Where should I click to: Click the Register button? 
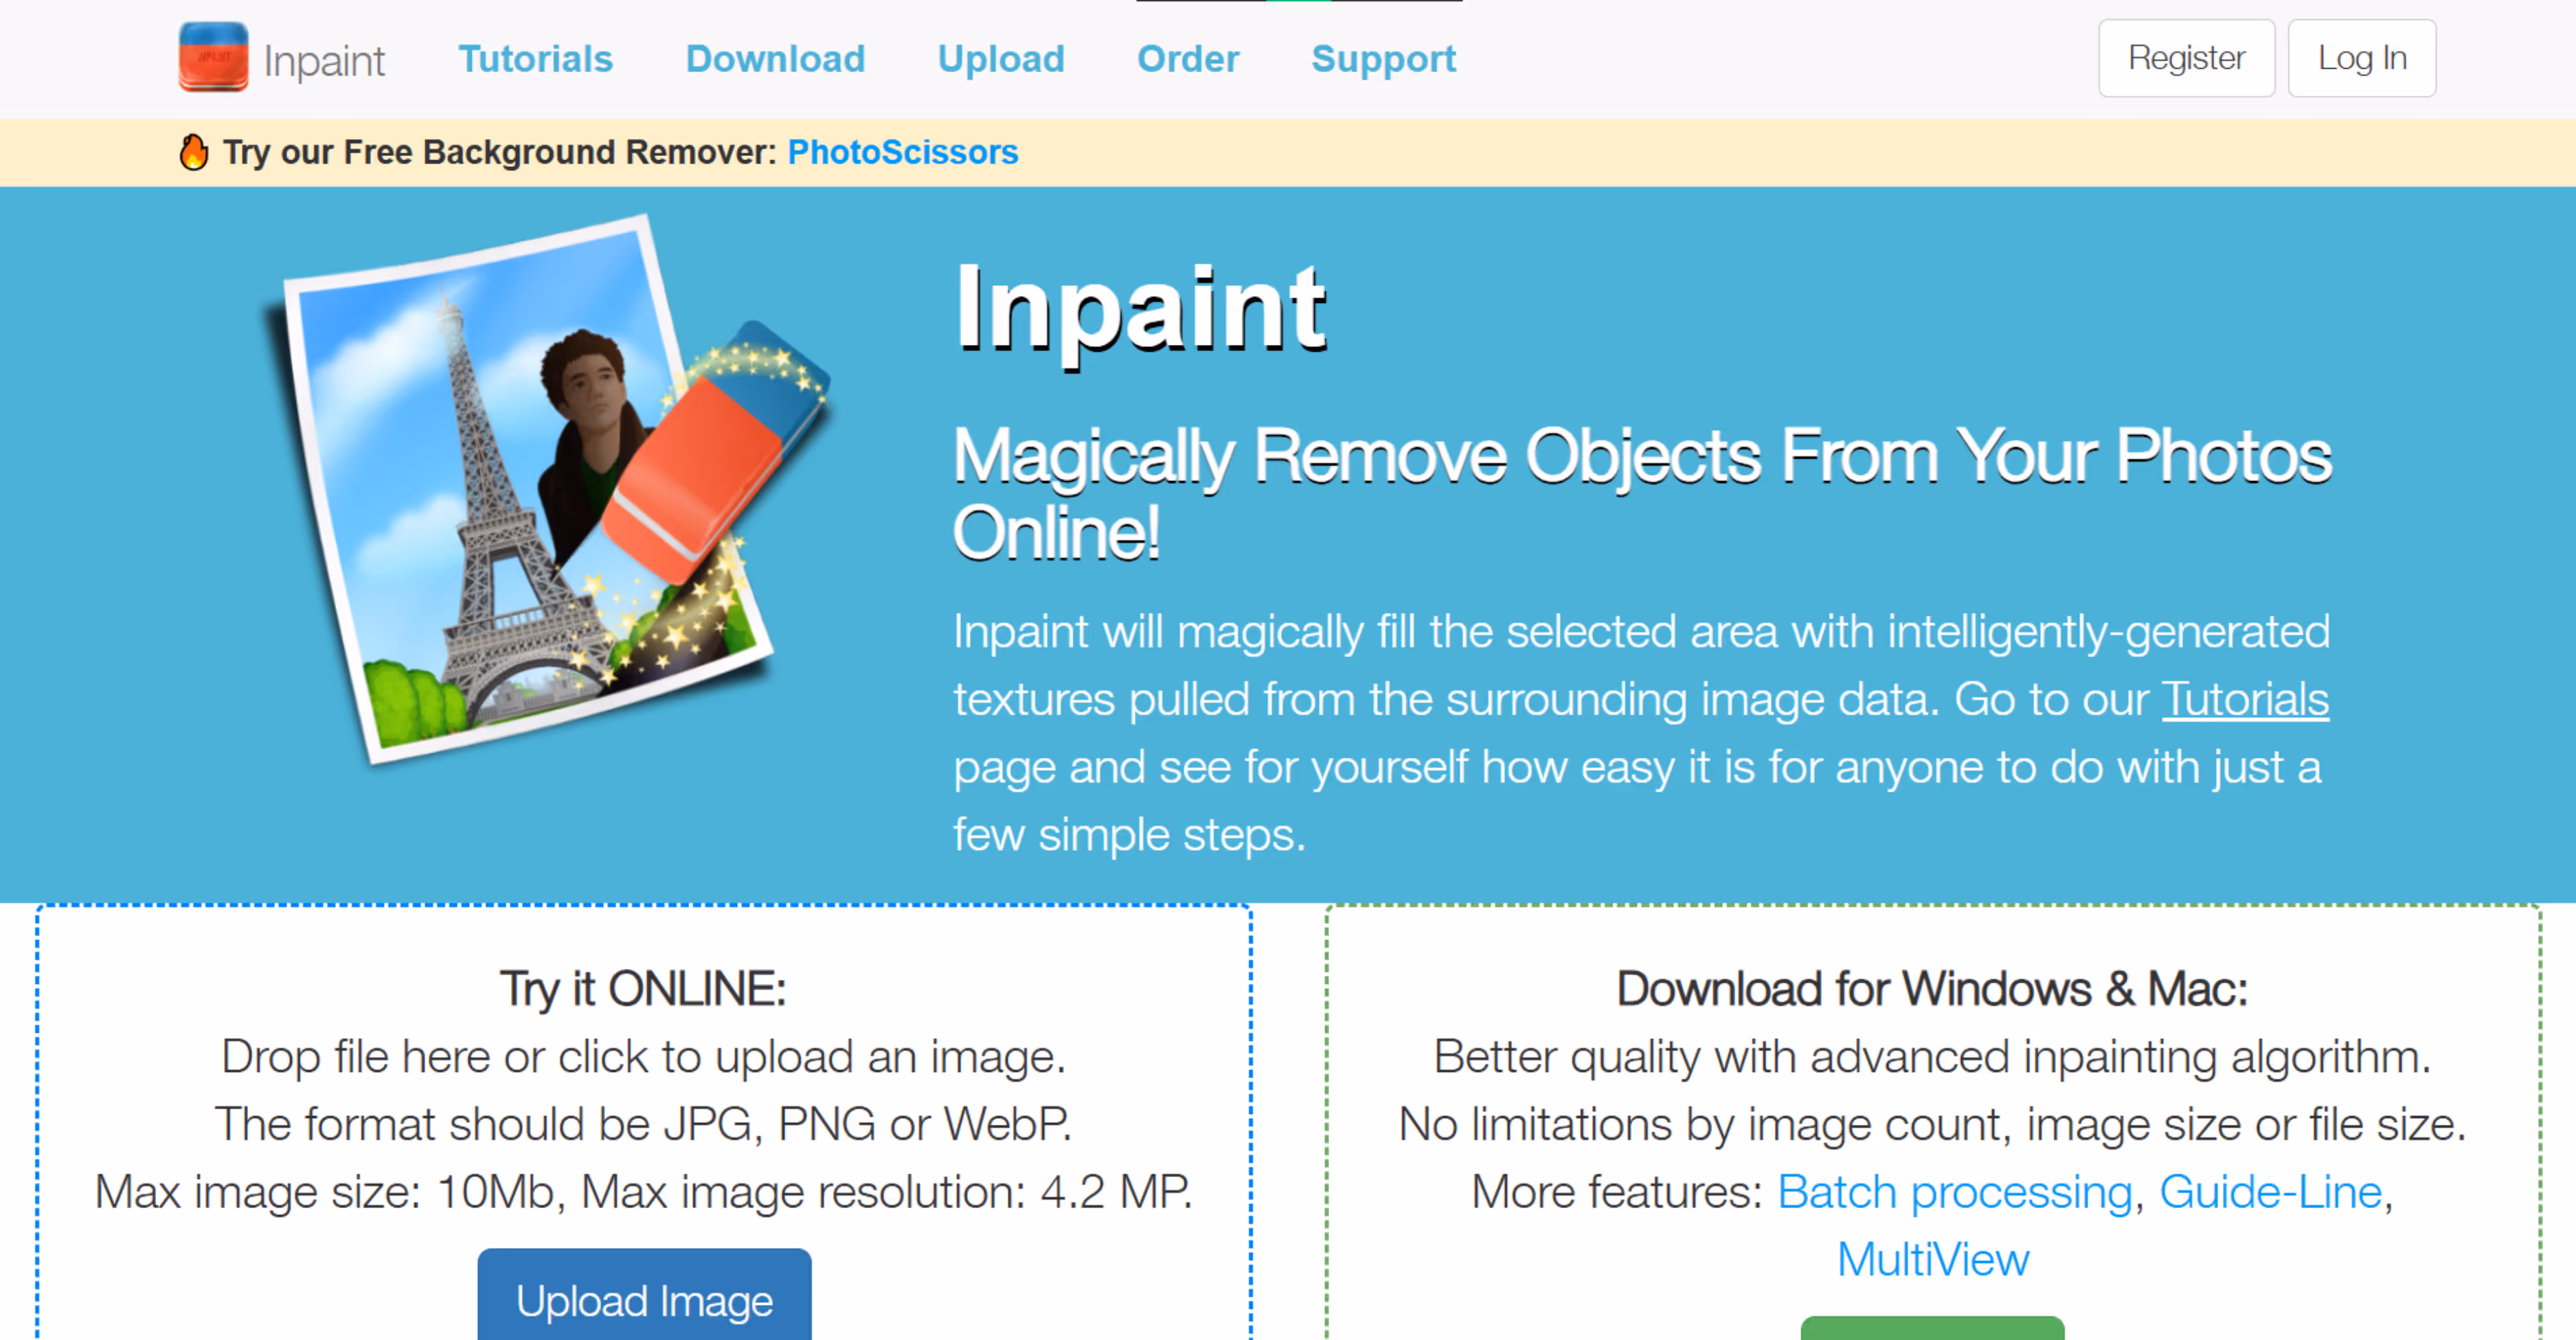point(2186,58)
